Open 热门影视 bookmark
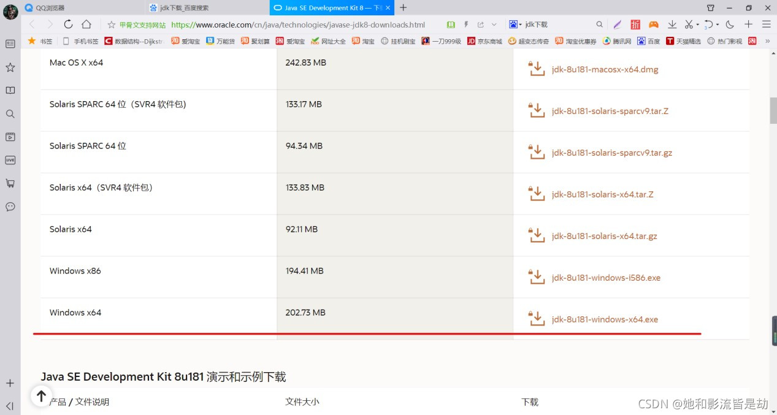777x415 pixels. coord(724,41)
